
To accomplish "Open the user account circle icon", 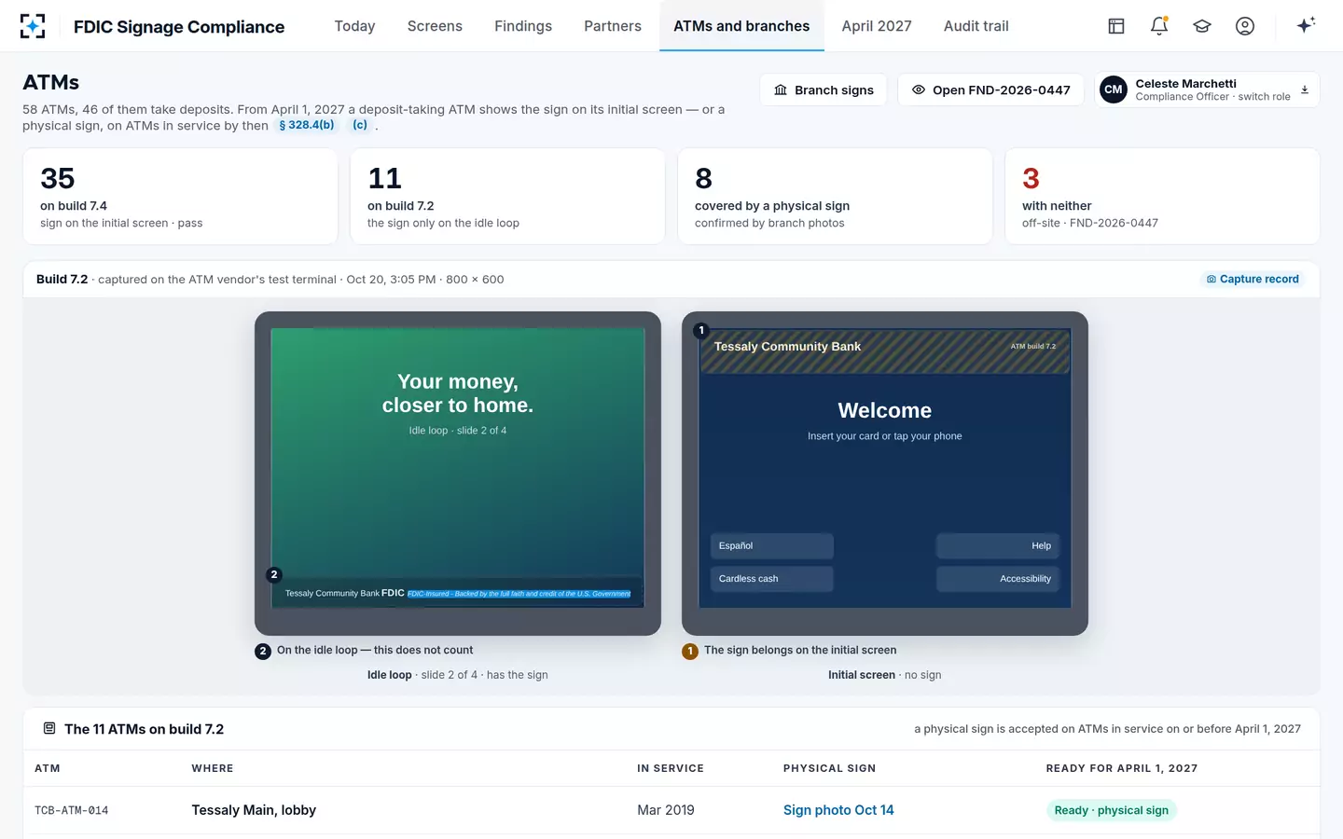I will click(x=1245, y=26).
